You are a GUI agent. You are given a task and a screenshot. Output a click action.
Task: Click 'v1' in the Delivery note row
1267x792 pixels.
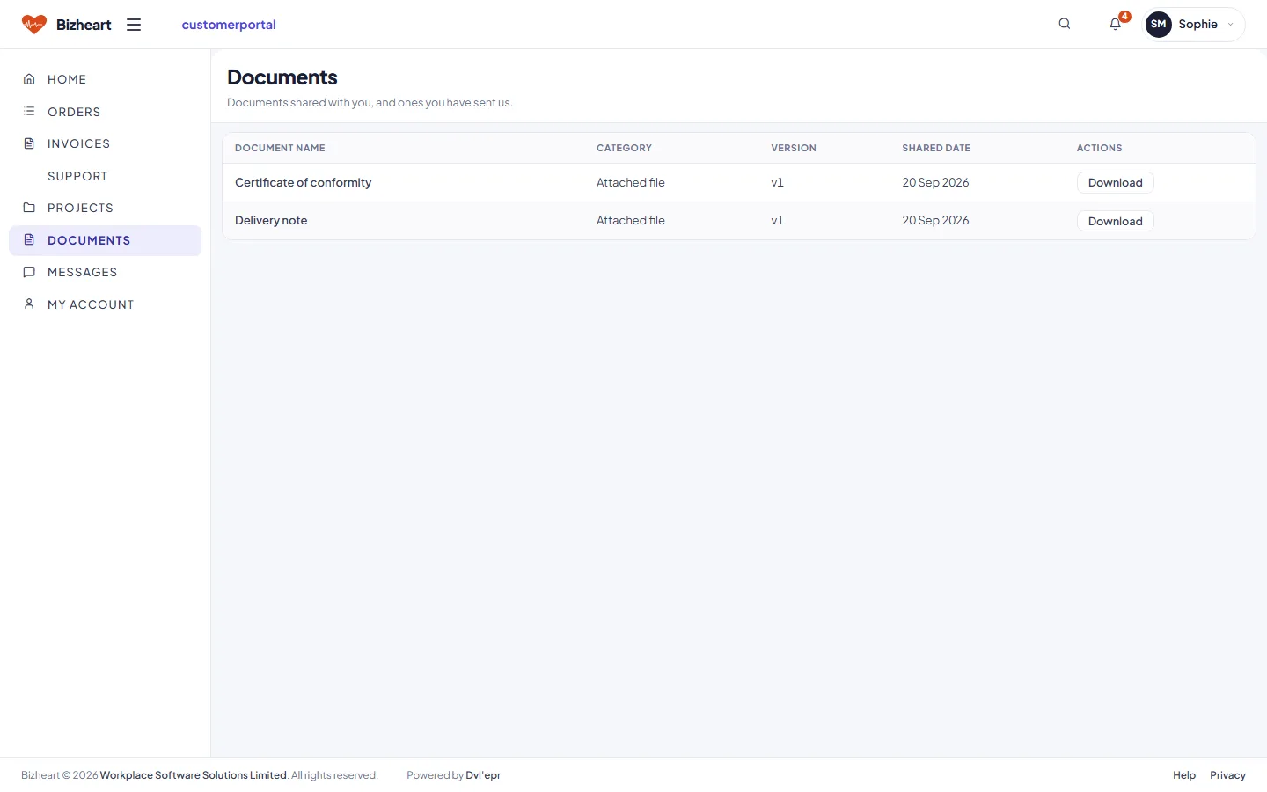777,221
